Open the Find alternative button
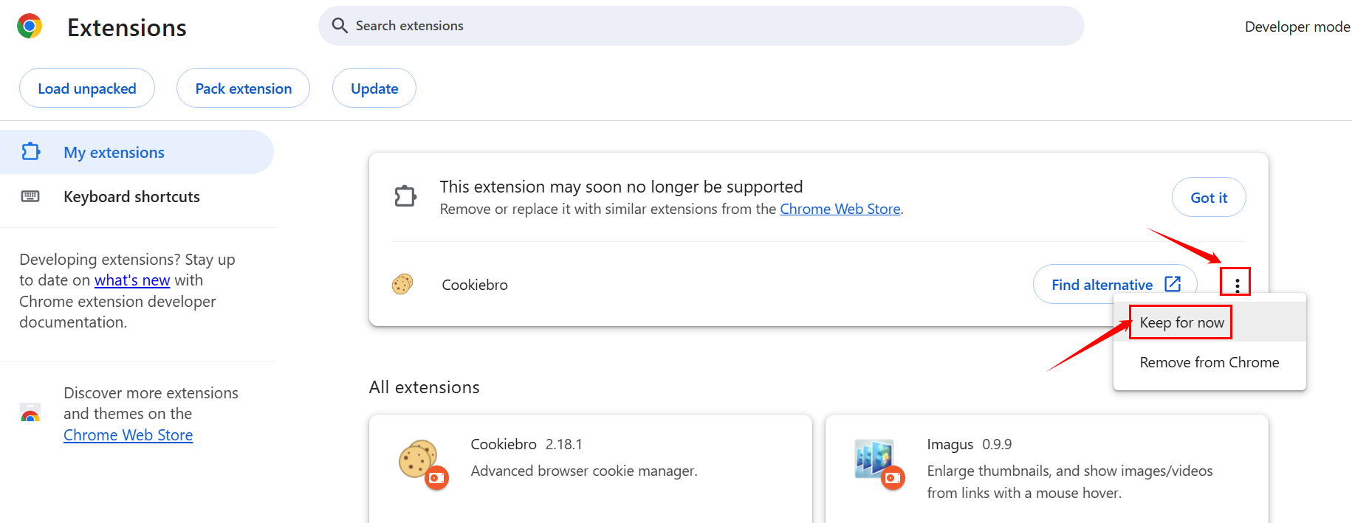 1115,284
